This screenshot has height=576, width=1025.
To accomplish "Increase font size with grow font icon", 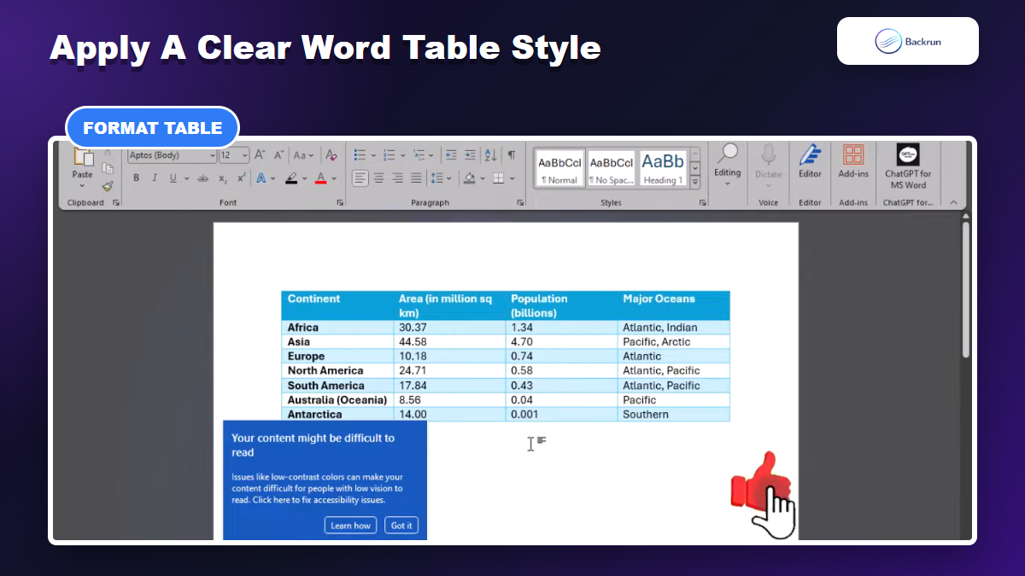I will (x=261, y=155).
